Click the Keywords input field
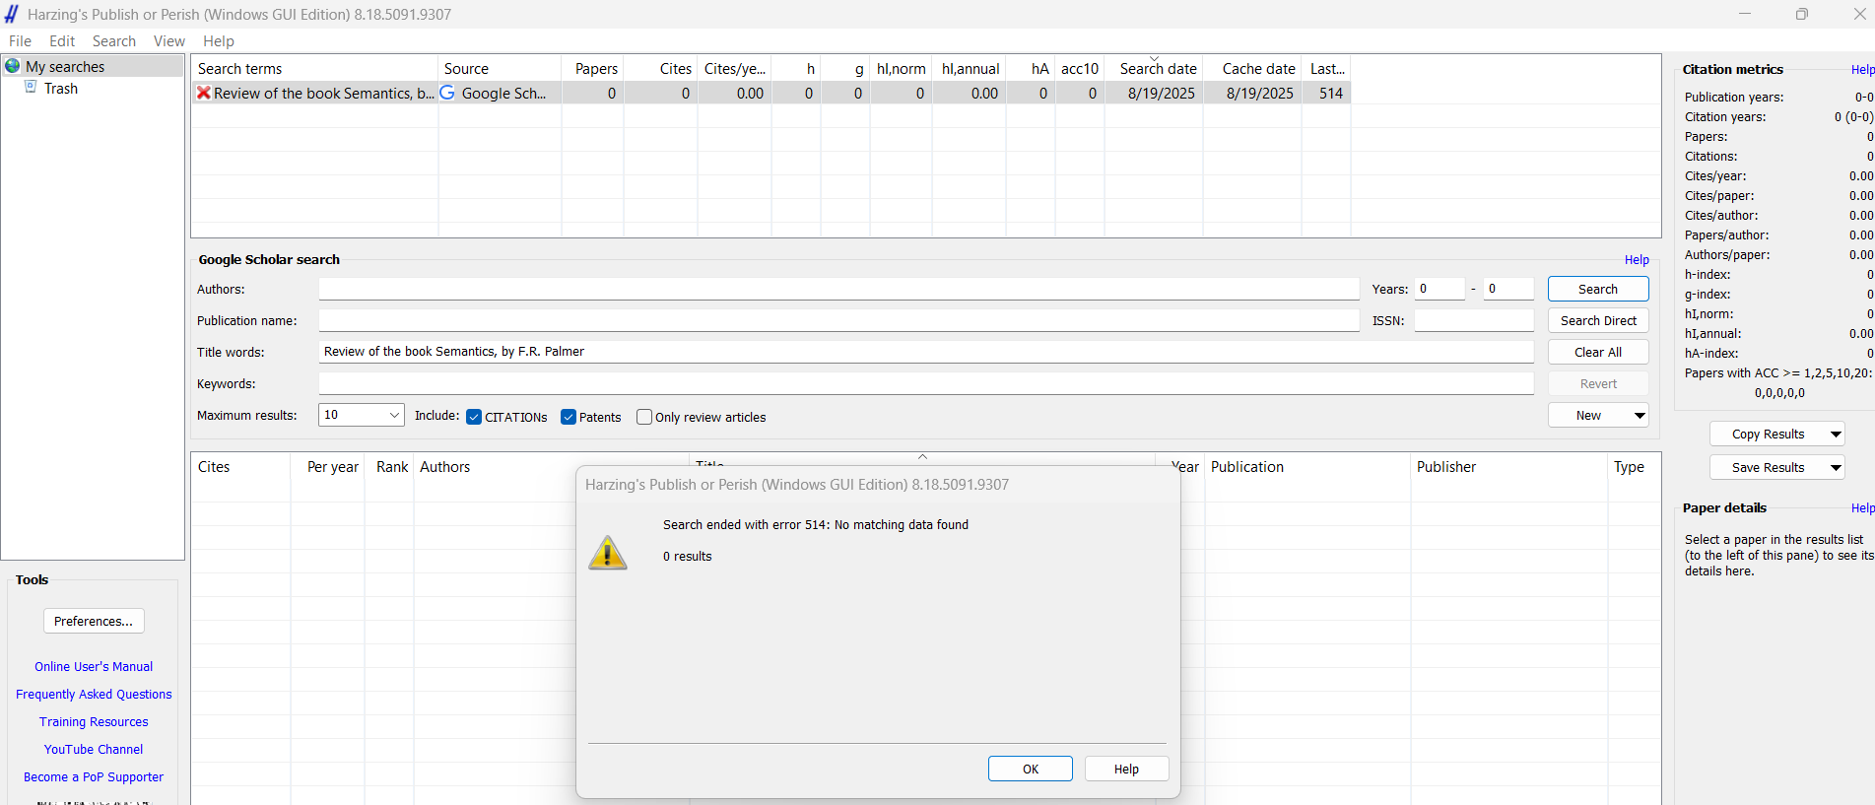 click(x=926, y=383)
